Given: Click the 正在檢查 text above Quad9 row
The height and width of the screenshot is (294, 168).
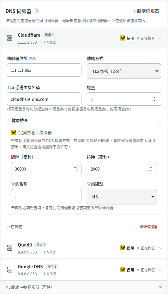Looking at the screenshot, I should [x=15, y=227].
